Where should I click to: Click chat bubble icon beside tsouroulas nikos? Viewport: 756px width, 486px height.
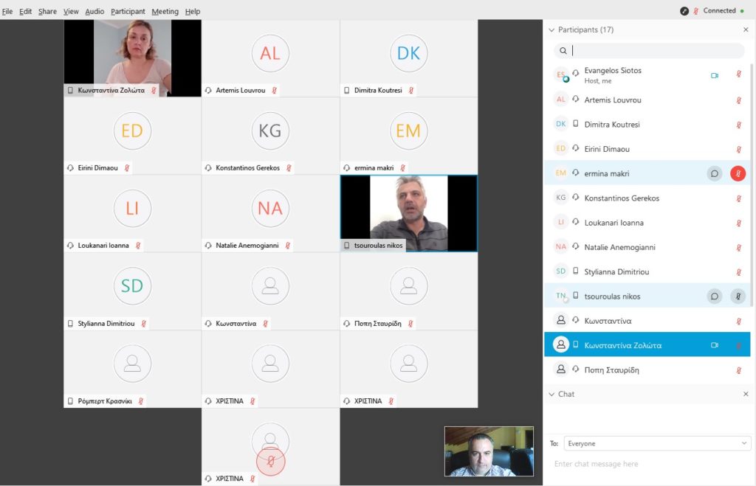715,296
